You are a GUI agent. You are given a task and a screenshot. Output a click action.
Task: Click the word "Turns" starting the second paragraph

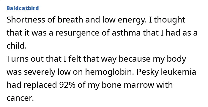(18, 59)
